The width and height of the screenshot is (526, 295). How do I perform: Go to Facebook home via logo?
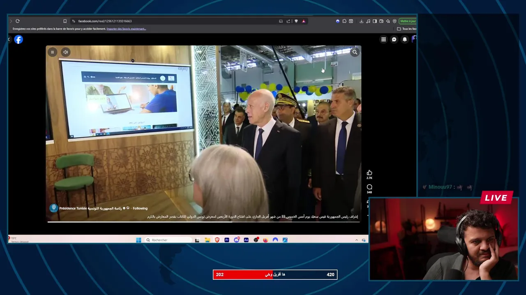18,39
